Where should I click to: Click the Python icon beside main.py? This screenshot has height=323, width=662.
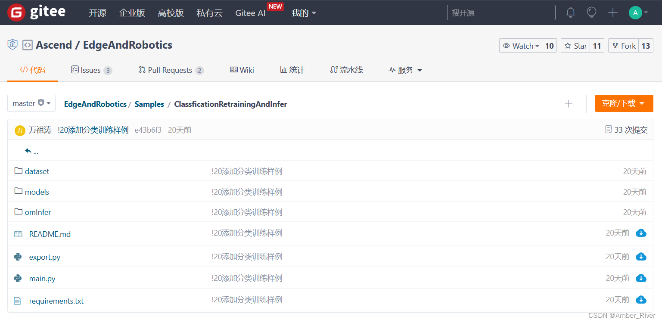(18, 278)
